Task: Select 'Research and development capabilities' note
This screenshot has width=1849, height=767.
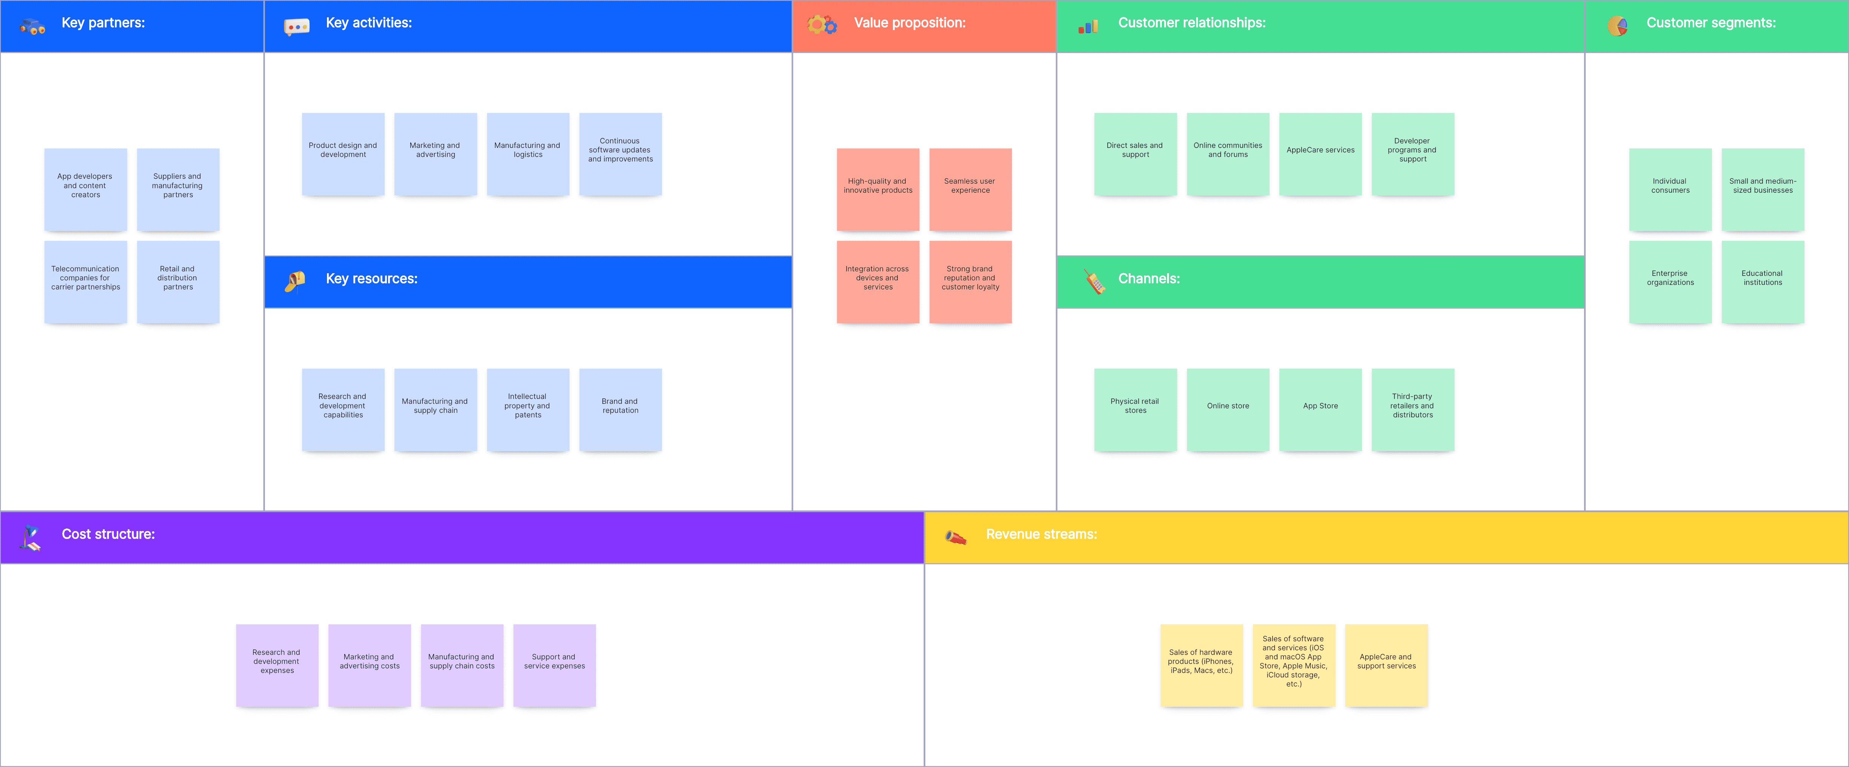Action: point(343,409)
